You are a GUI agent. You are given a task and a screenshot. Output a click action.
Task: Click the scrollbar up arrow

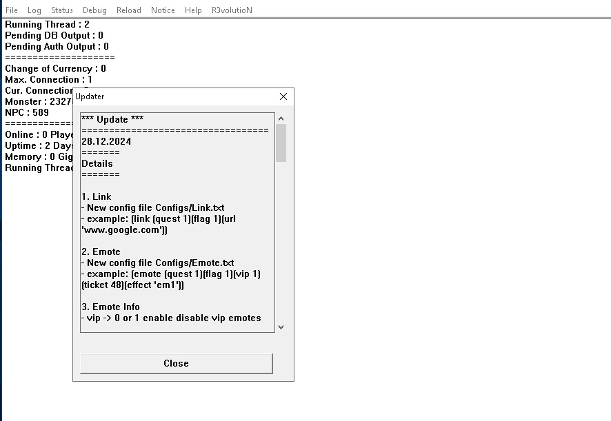(281, 119)
